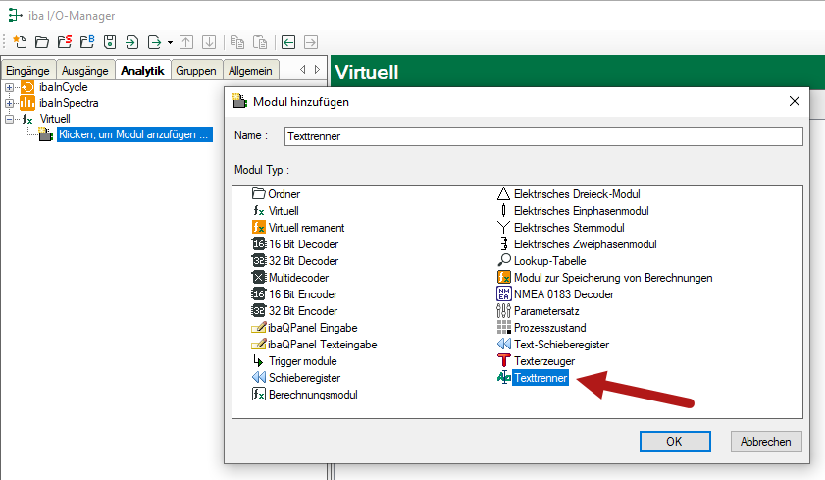The height and width of the screenshot is (480, 825).
Task: Confirm with the OK button
Action: [x=674, y=442]
